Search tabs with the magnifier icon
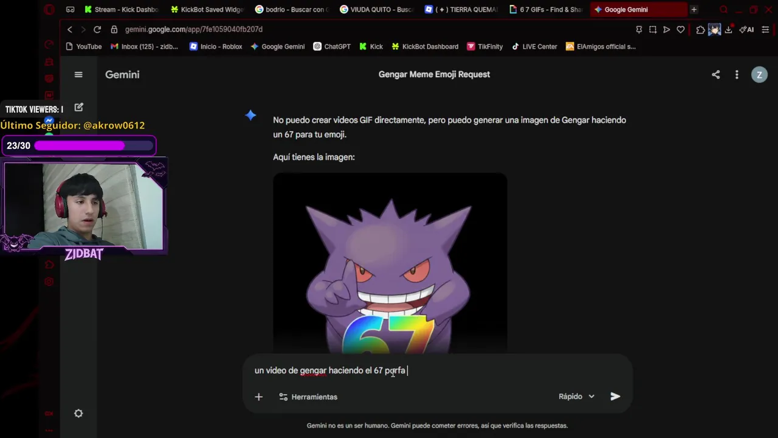 point(723,10)
